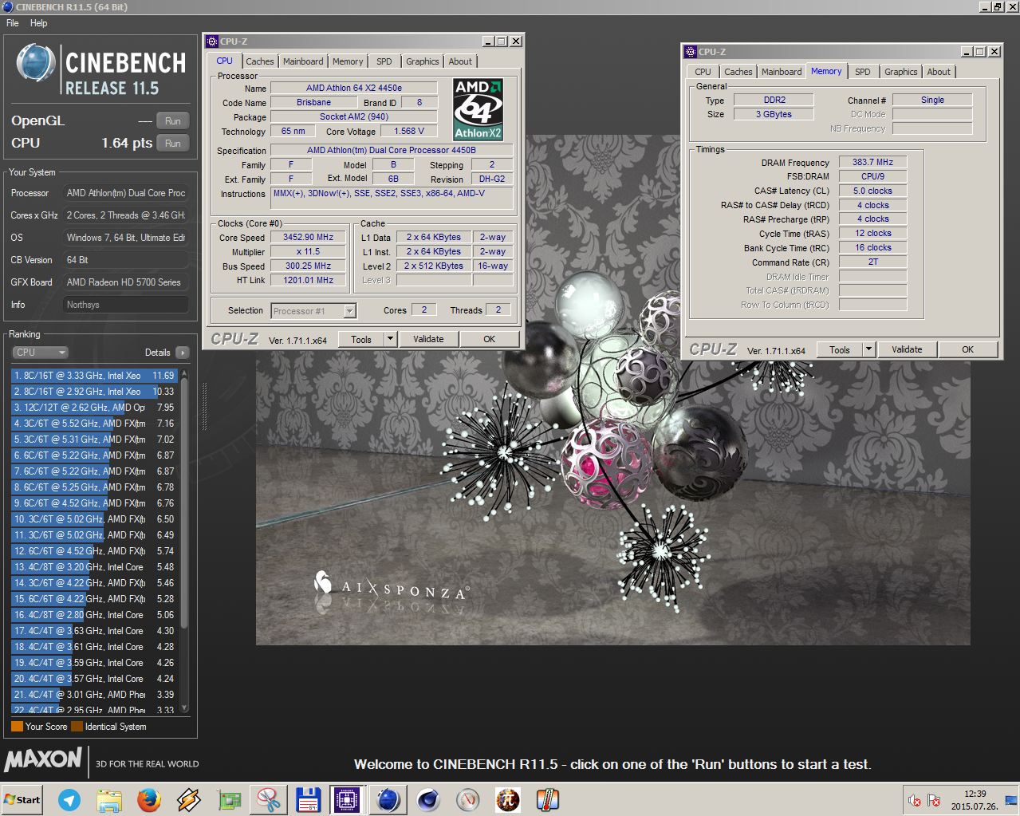This screenshot has width=1020, height=816.
Task: Click the MAXON logo
Action: (43, 759)
